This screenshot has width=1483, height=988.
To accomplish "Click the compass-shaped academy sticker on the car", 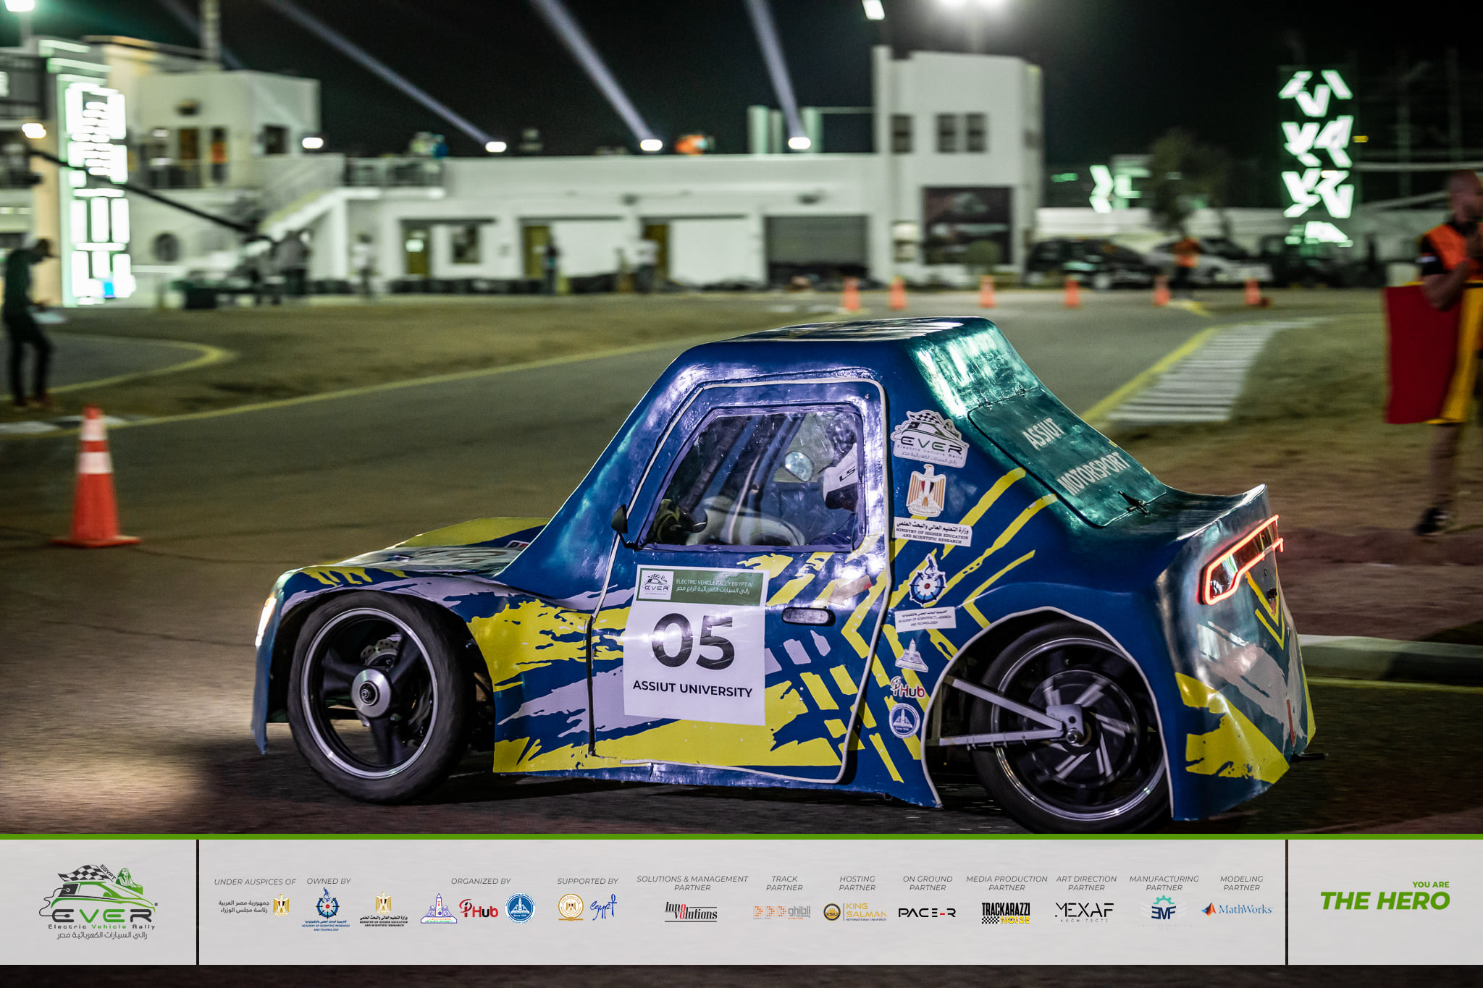I will tap(927, 580).
